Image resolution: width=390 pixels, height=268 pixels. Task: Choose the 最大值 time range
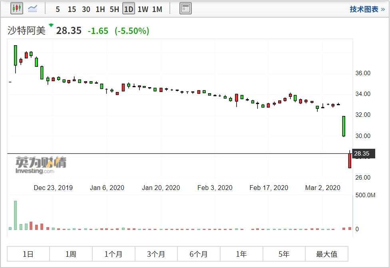[327, 254]
